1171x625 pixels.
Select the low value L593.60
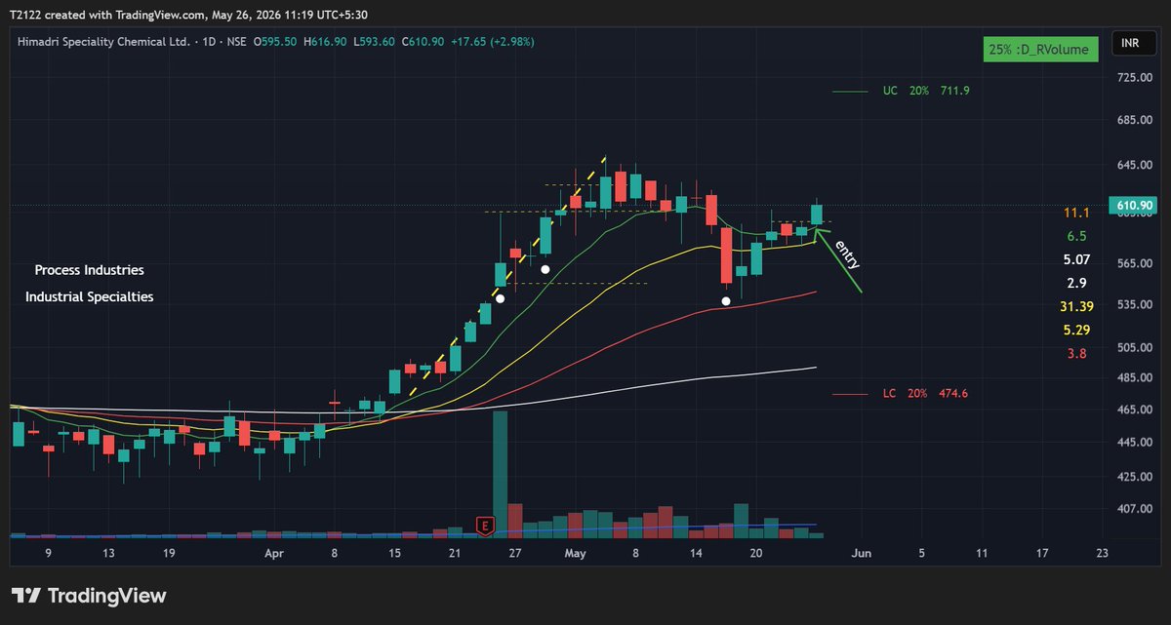[375, 42]
